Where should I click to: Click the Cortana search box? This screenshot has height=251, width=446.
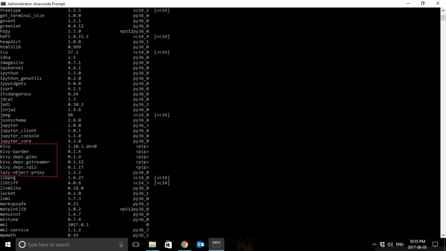click(x=71, y=245)
